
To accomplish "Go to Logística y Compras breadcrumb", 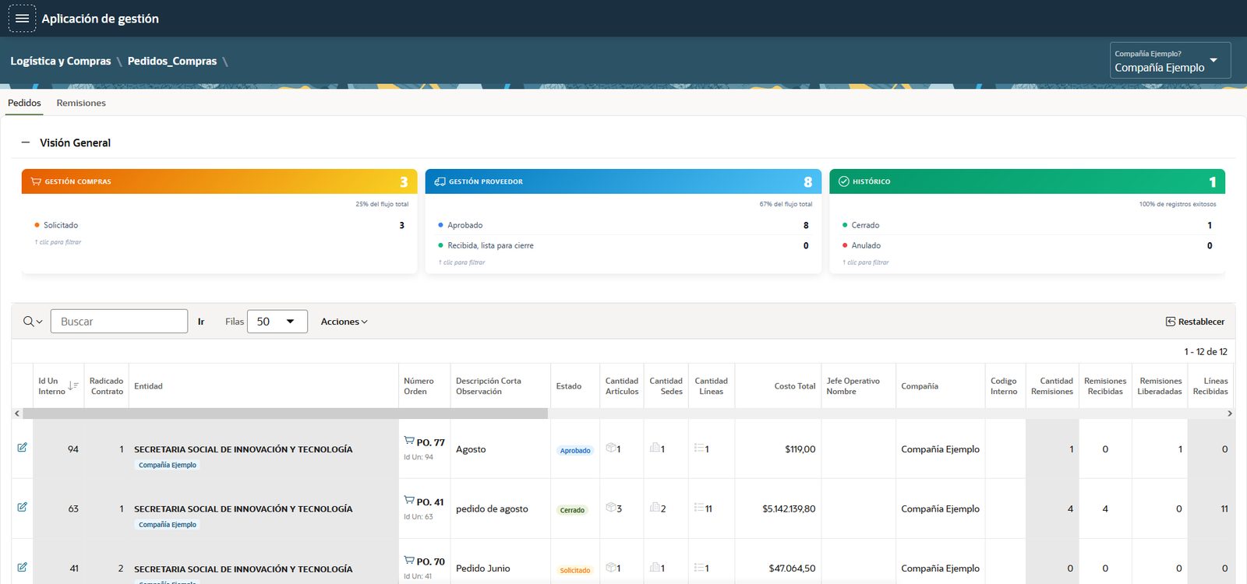I will coord(61,61).
